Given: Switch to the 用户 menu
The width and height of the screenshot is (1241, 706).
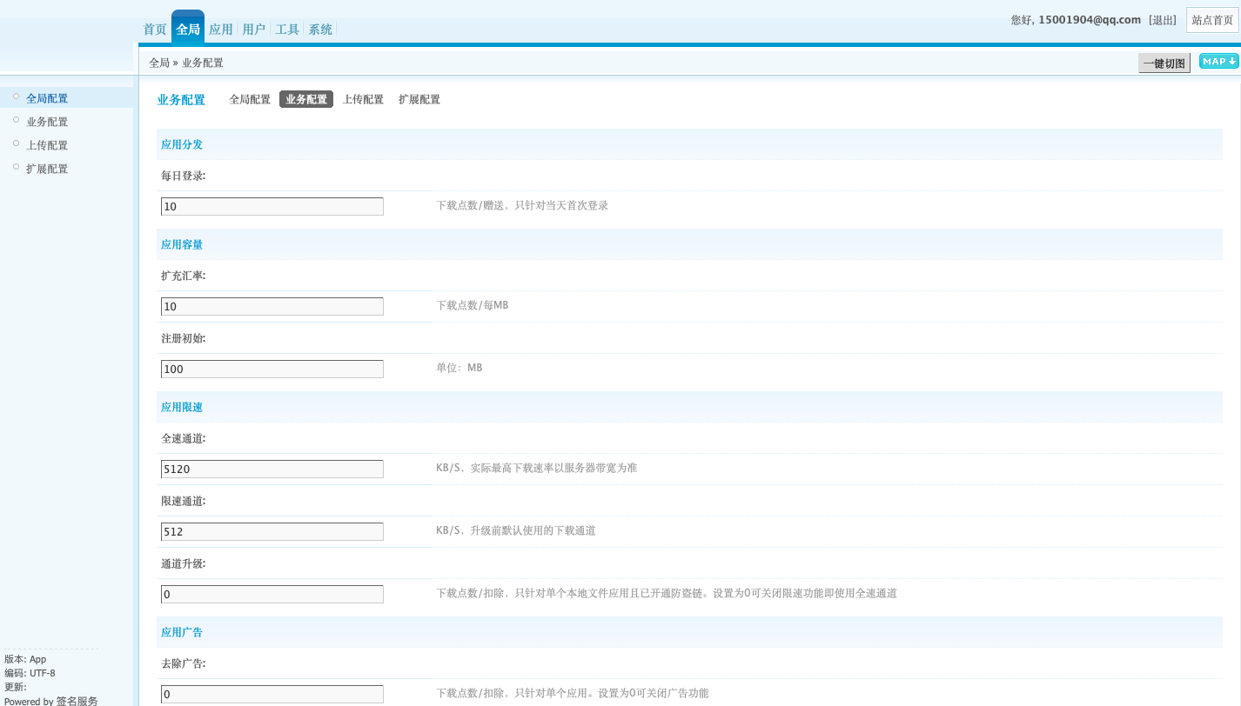Looking at the screenshot, I should pyautogui.click(x=254, y=30).
